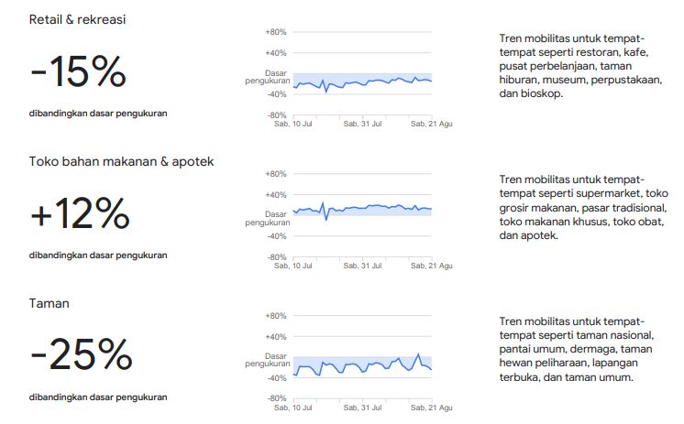This screenshot has width=684, height=424.
Task: Select the -15% value
Action: pyautogui.click(x=79, y=71)
